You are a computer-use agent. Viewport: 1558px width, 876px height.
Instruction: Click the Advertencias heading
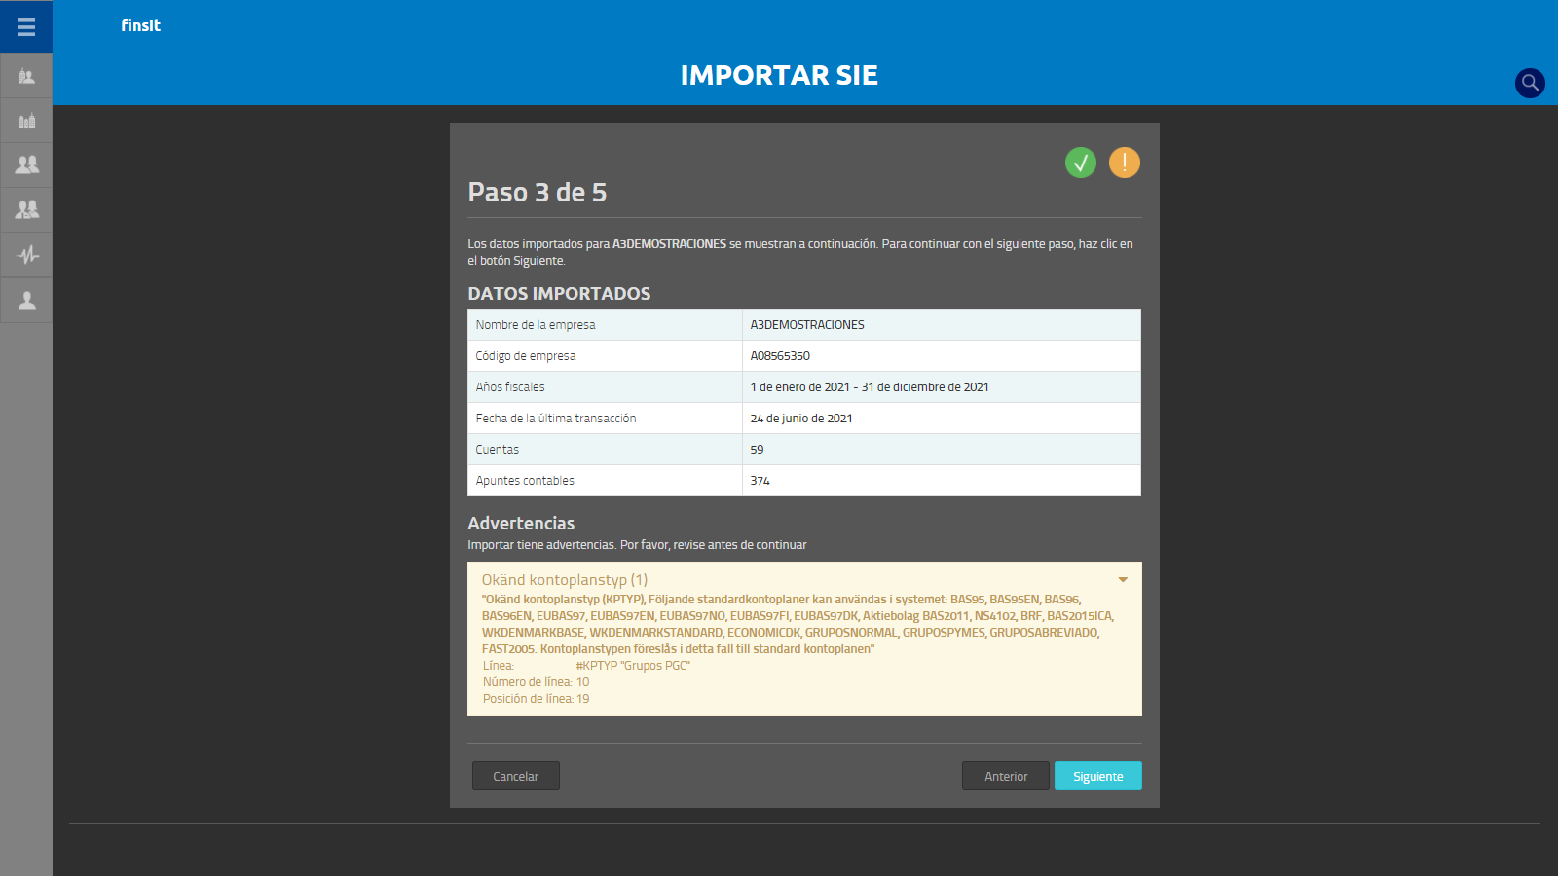click(x=521, y=524)
